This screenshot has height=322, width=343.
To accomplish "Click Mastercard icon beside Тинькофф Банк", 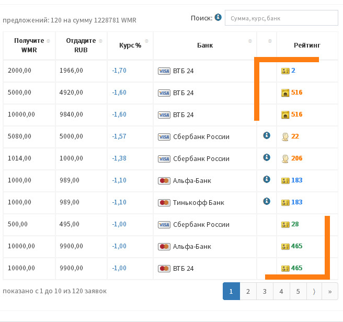I will tap(164, 203).
